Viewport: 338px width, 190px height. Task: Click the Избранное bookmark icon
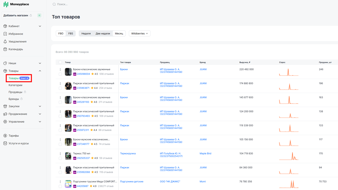5,34
